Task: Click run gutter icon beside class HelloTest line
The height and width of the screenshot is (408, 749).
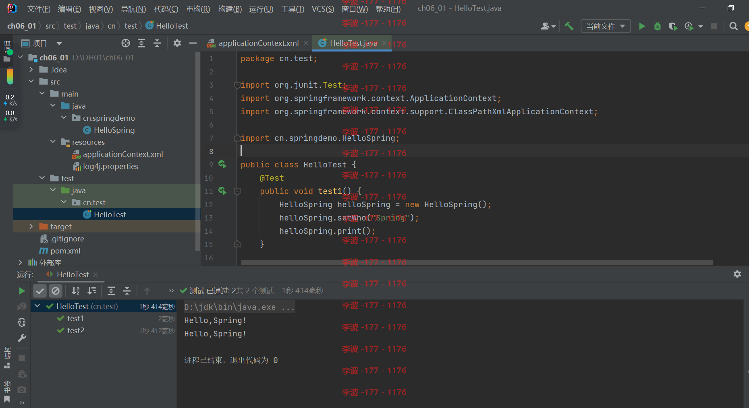Action: pos(222,164)
